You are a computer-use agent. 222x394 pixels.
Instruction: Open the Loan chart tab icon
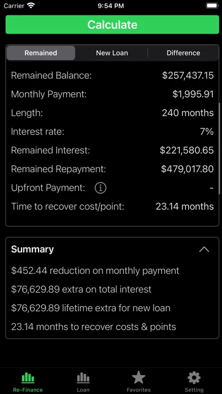coord(83,378)
